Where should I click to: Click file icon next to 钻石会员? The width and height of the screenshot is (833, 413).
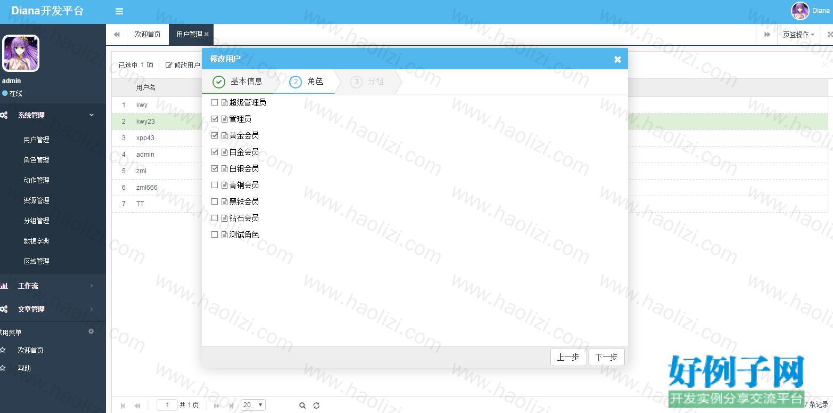pyautogui.click(x=224, y=218)
